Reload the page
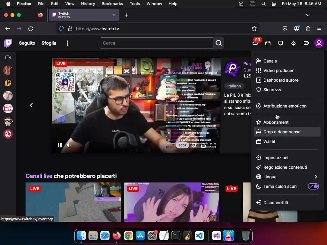327x245 pixels. [x=31, y=28]
